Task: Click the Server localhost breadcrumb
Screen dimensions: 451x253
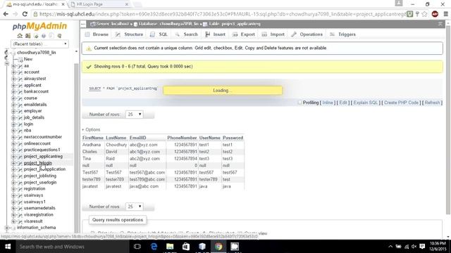Action: click(x=113, y=24)
